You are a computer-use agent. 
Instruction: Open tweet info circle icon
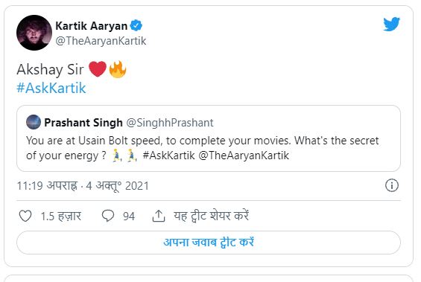click(x=392, y=185)
